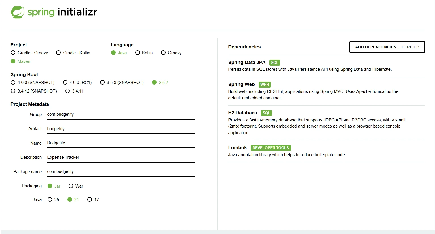
Task: Click the Spring Initializr leaf logo
Action: coord(18,12)
